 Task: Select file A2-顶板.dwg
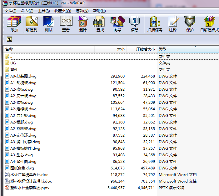tap(111, 103)
